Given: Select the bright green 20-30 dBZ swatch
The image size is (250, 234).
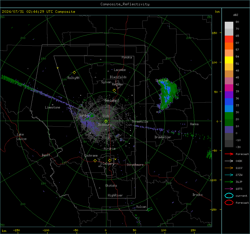Looking at the screenshot, I should (229, 115).
